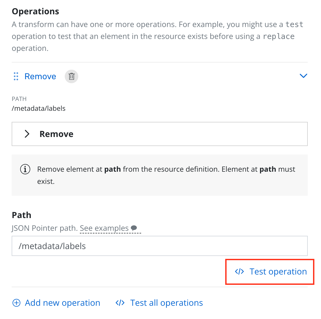Click Add new operation
Image resolution: width=321 pixels, height=319 pixels.
coord(62,303)
